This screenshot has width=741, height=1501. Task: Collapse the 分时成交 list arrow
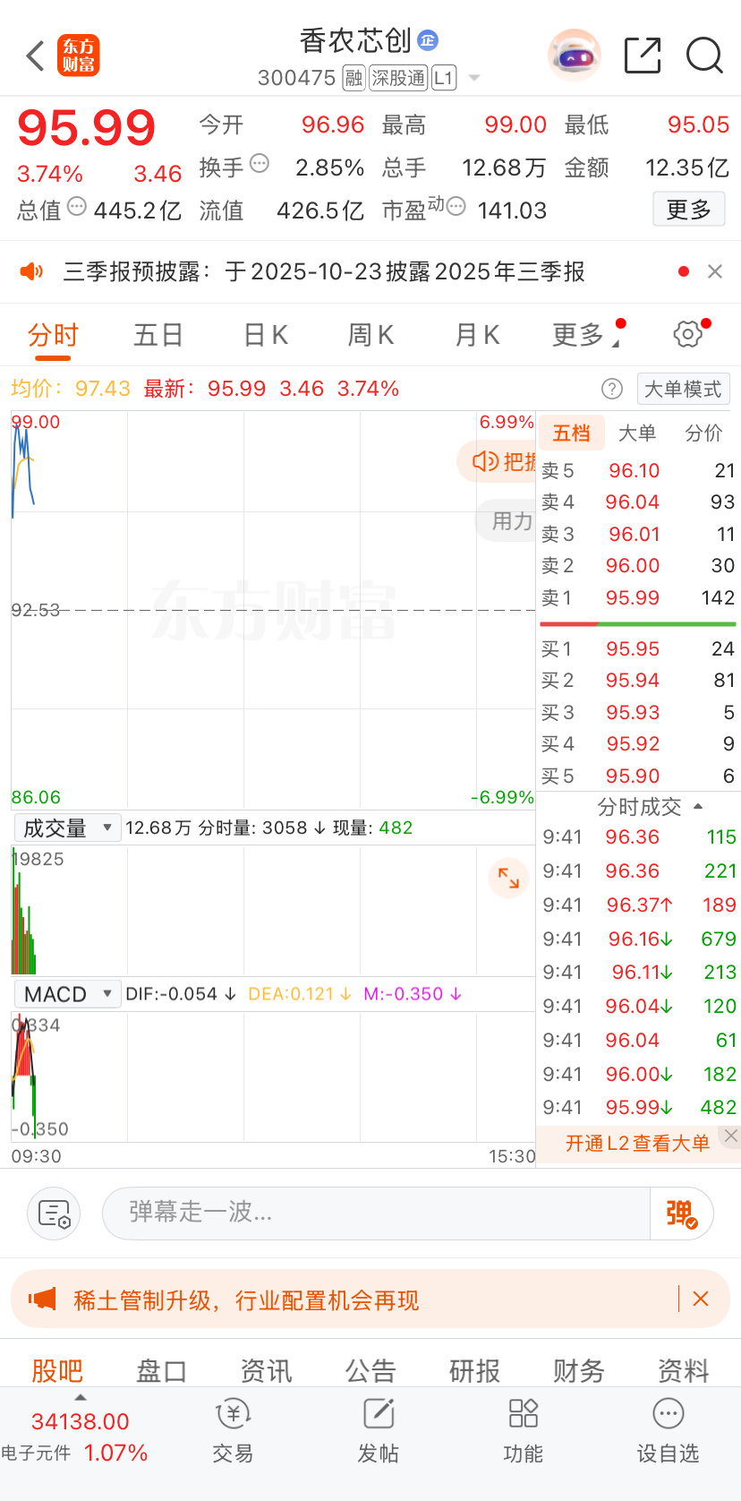click(x=699, y=807)
